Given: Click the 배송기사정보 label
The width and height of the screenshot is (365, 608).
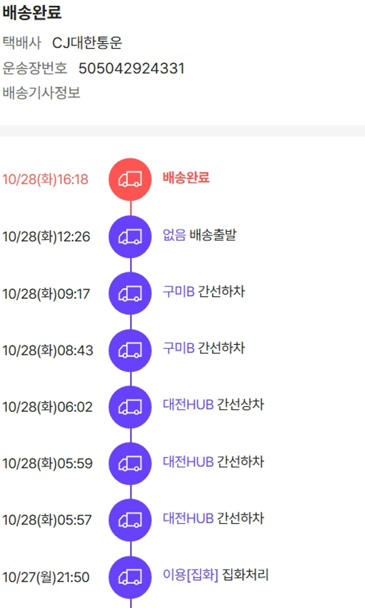Looking at the screenshot, I should [x=41, y=92].
